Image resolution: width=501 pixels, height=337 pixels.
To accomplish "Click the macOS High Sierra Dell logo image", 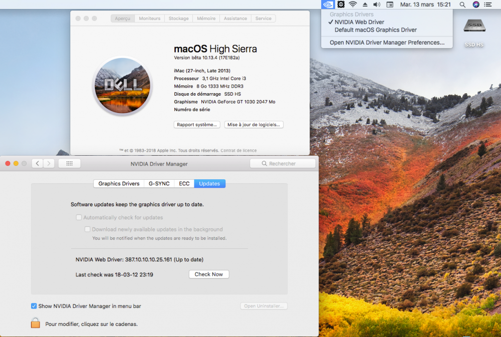I will [122, 86].
